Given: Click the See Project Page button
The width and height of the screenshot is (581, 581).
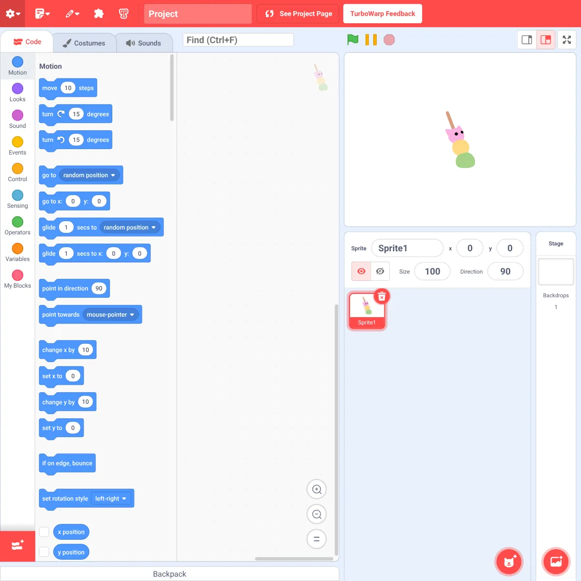Looking at the screenshot, I should 298,14.
